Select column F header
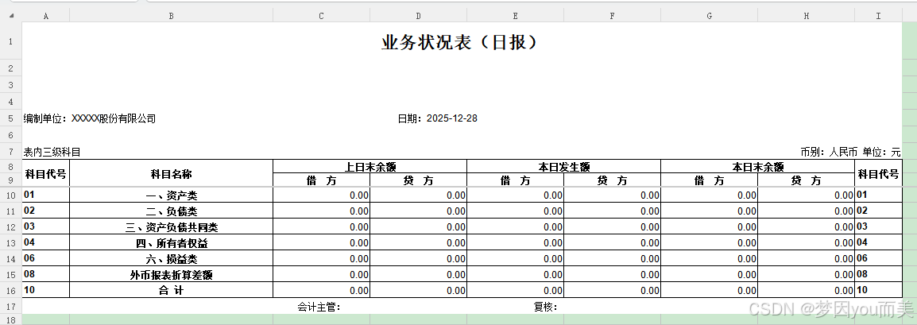Screen dimensions: 917x325 point(613,16)
